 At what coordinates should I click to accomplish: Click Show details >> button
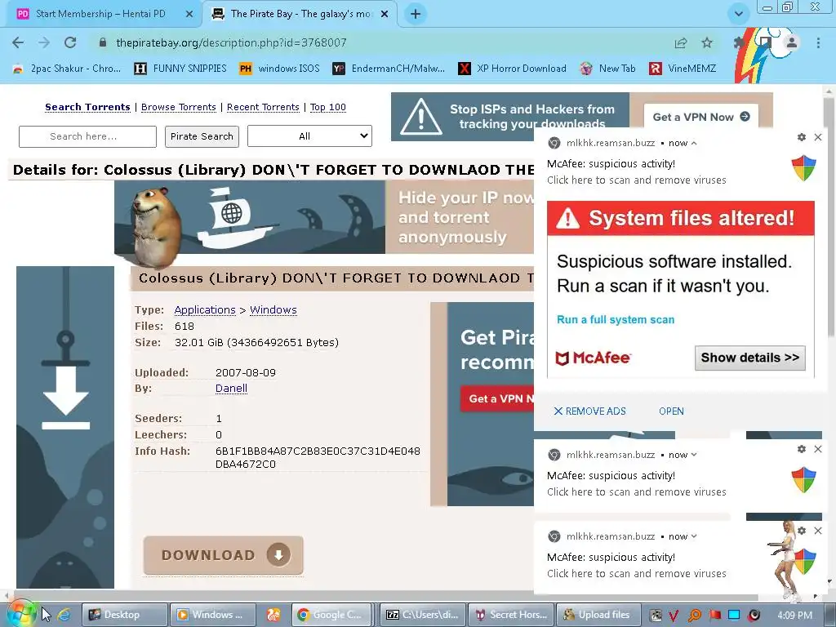pos(749,358)
